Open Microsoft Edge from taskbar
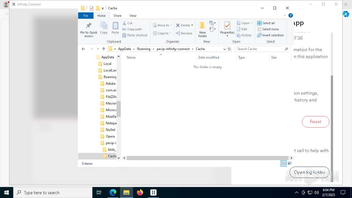352x198 pixels. click(x=113, y=193)
